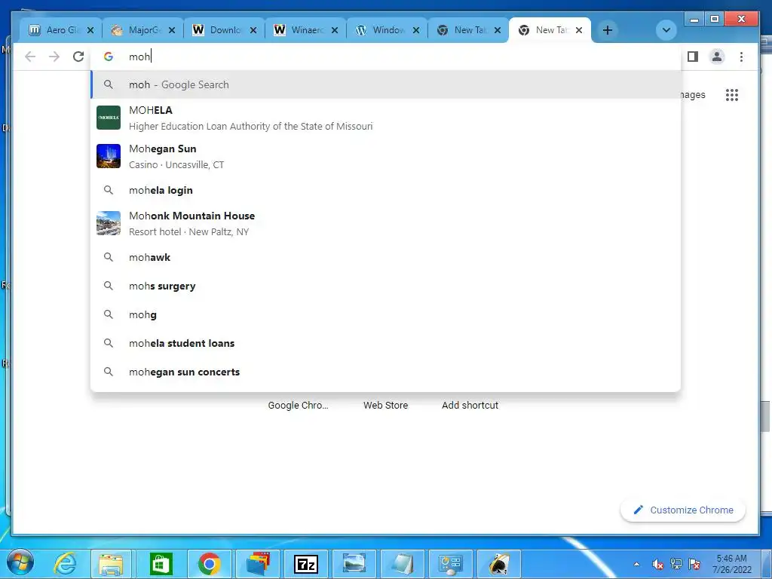Select "mohegan sun concerts" suggestion
Screen dimensions: 772x579
385,372
